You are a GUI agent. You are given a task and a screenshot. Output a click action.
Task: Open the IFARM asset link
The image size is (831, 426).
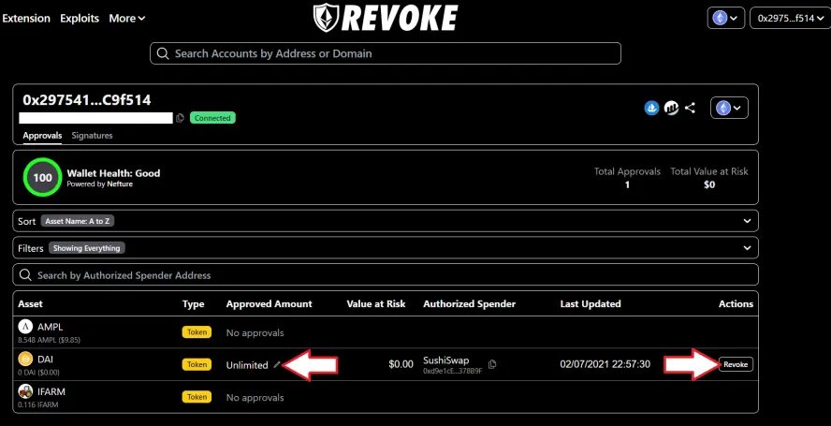(51, 391)
